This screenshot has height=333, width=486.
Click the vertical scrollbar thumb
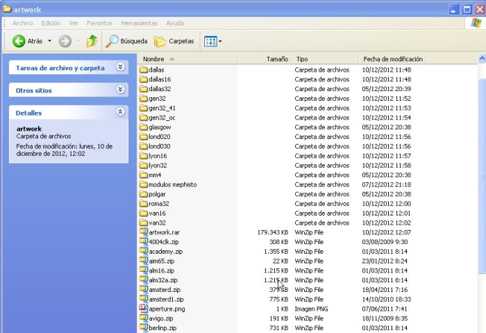click(x=482, y=177)
